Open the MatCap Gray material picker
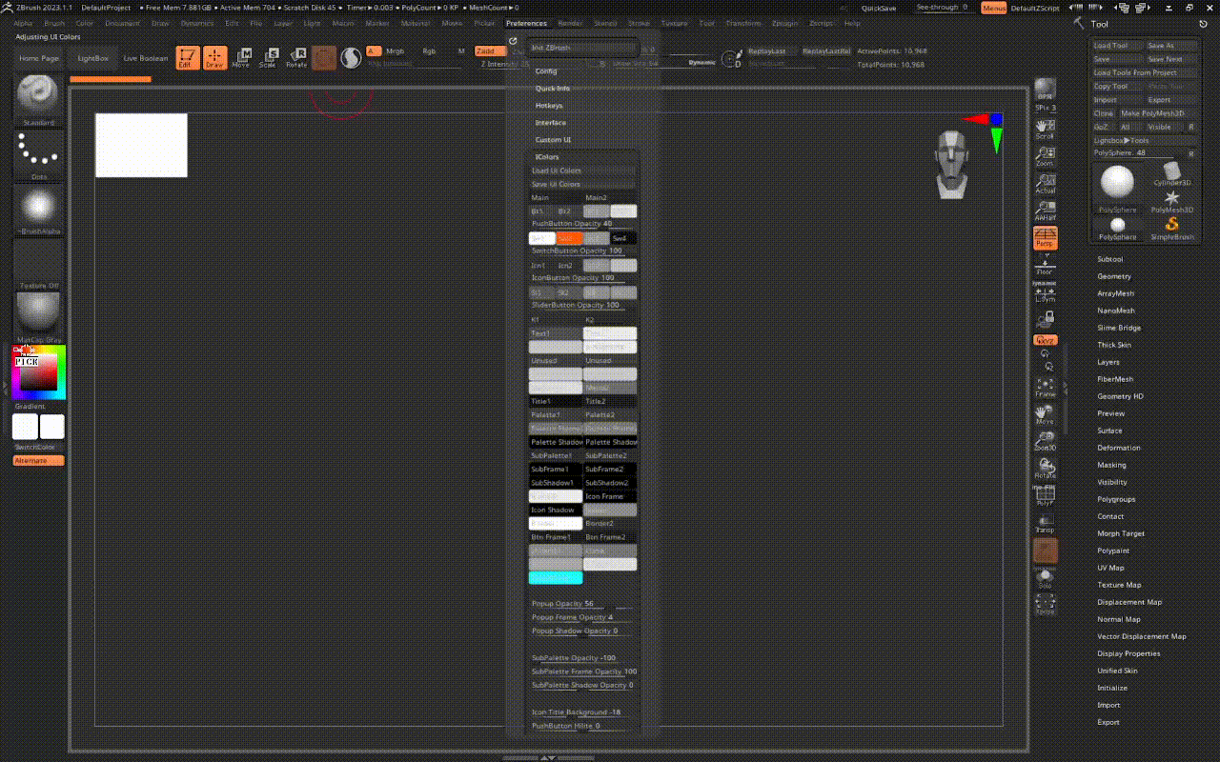The height and width of the screenshot is (762, 1220). [x=38, y=318]
